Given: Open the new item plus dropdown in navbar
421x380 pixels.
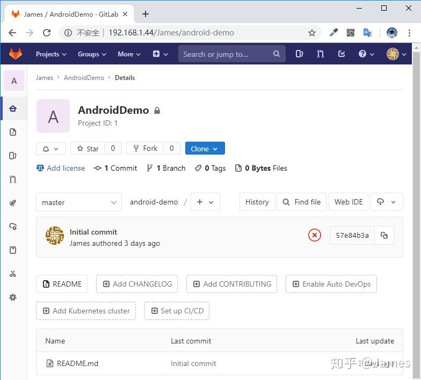Looking at the screenshot, I should [x=160, y=54].
